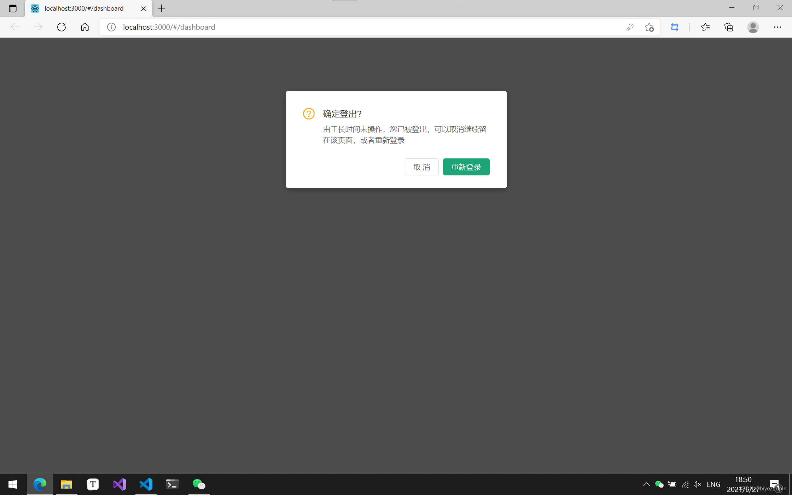Unmute the system volume

[x=697, y=484]
